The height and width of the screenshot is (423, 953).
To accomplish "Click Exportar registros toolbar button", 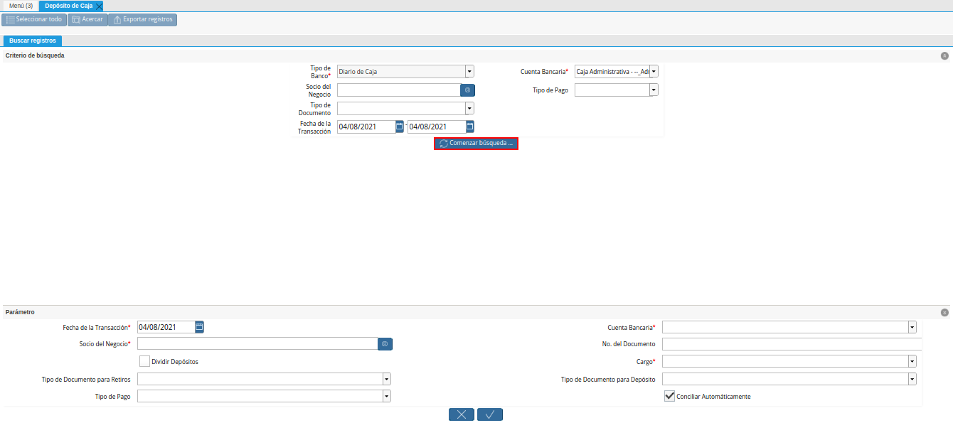I will pyautogui.click(x=143, y=19).
